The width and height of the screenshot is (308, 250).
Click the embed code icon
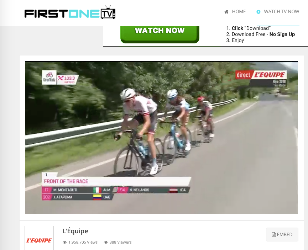[273, 234]
